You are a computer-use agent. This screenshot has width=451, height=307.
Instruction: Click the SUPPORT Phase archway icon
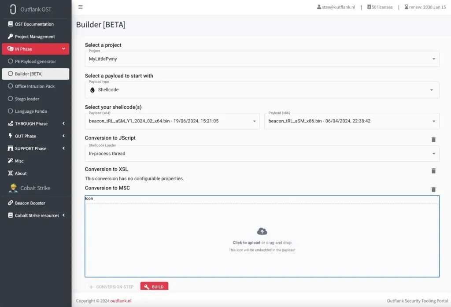11,148
